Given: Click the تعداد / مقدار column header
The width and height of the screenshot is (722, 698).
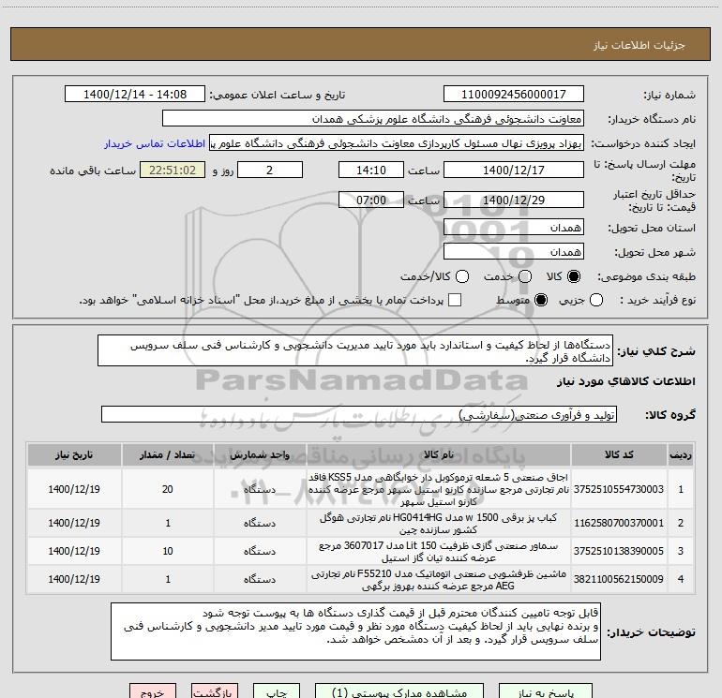Looking at the screenshot, I should 168,454.
